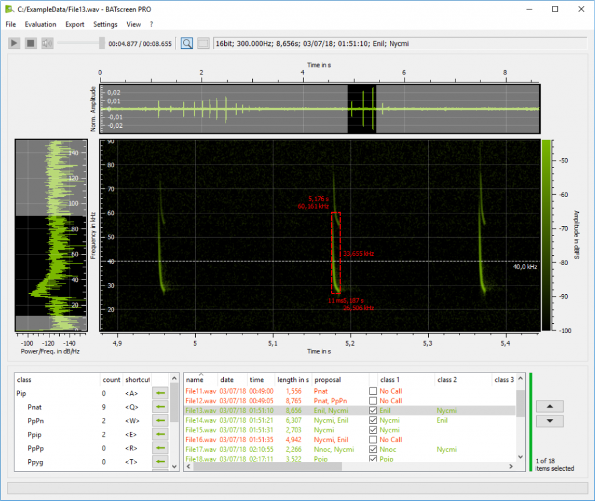595x501 pixels.
Task: Uncheck the Nycmi checkbox for File15.wav
Action: 374,430
